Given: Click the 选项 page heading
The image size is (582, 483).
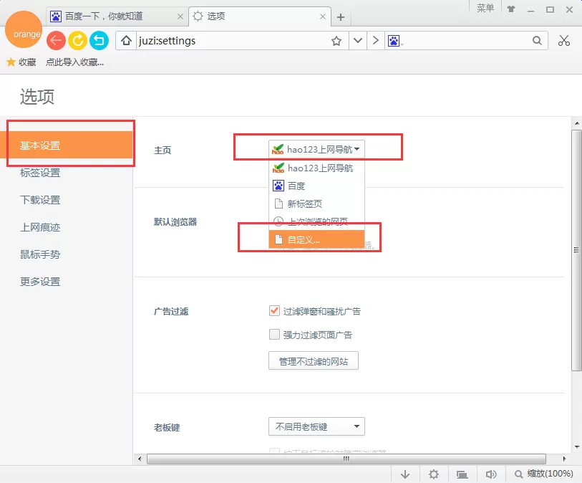Looking at the screenshot, I should 37,97.
